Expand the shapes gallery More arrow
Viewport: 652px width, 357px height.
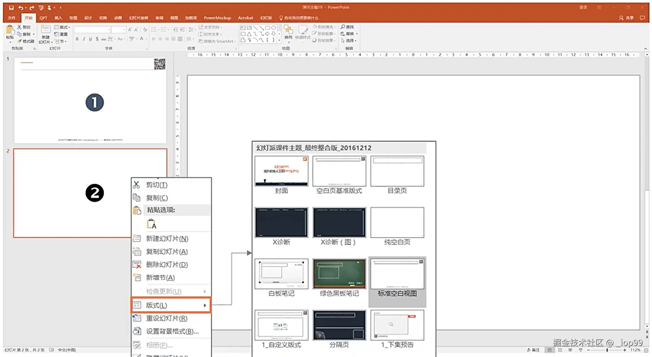tap(279, 40)
